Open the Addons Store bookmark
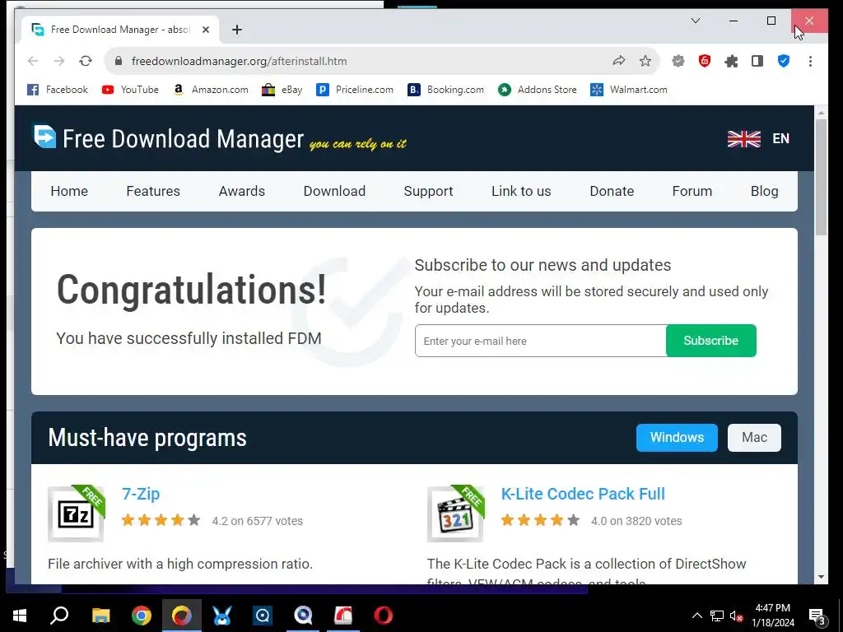Image resolution: width=843 pixels, height=632 pixels. pyautogui.click(x=537, y=90)
